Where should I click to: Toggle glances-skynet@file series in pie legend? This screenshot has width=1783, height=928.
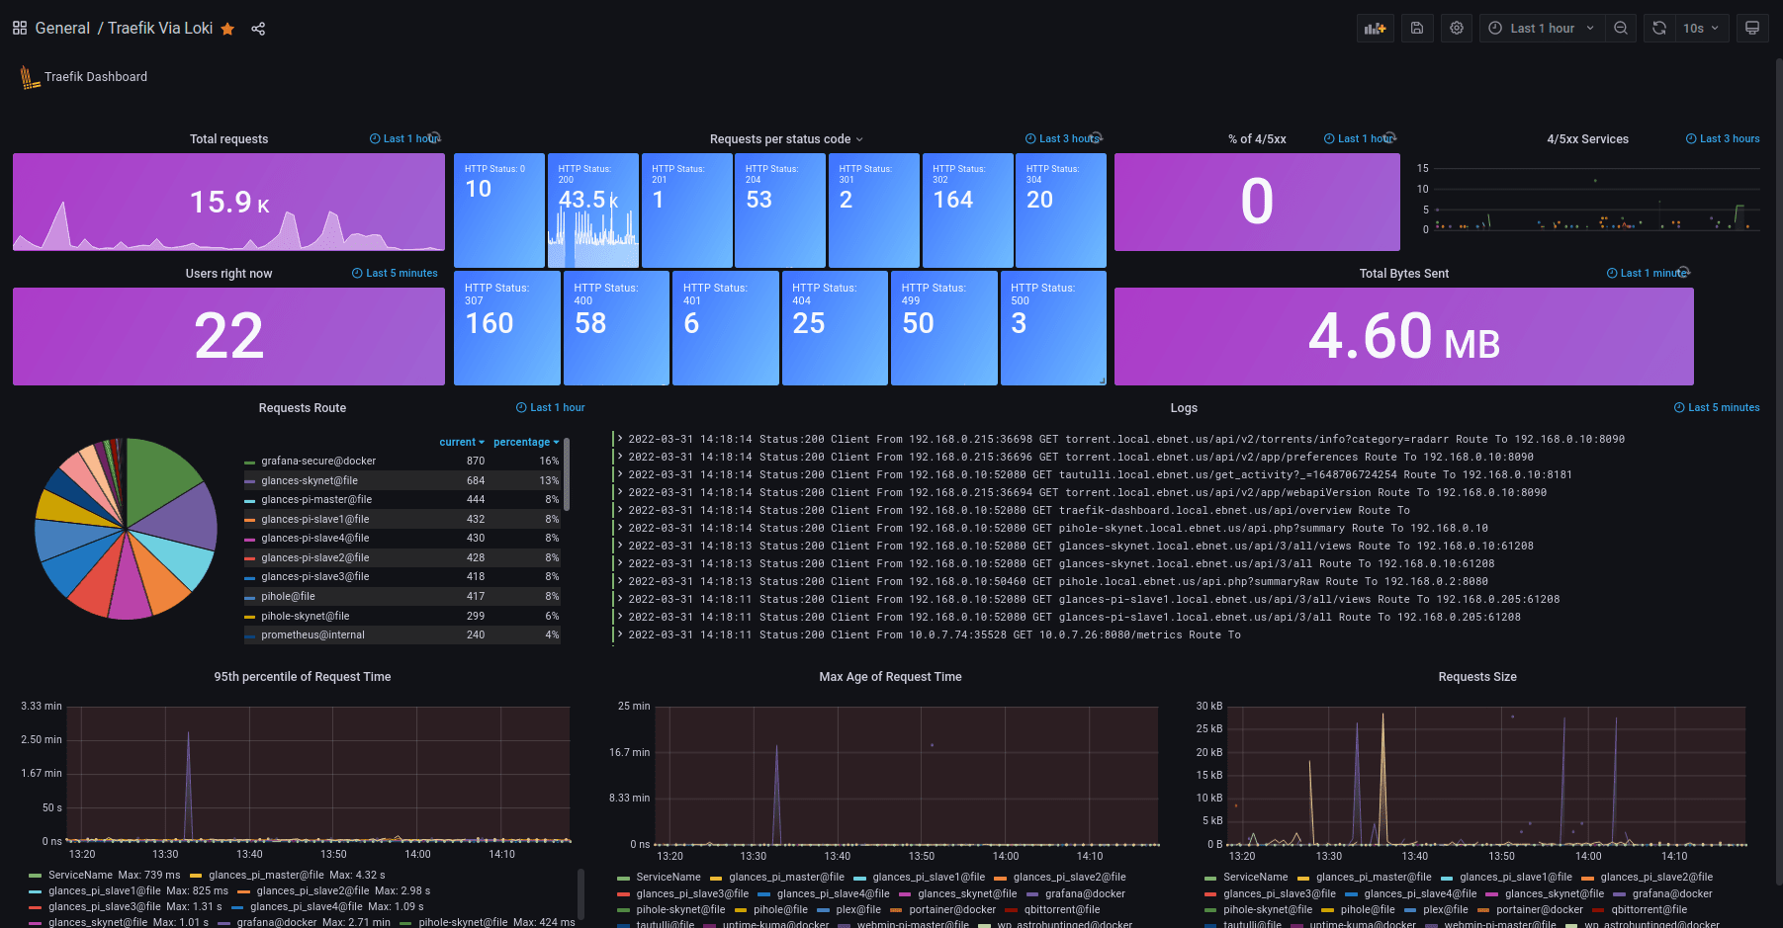coord(310,480)
